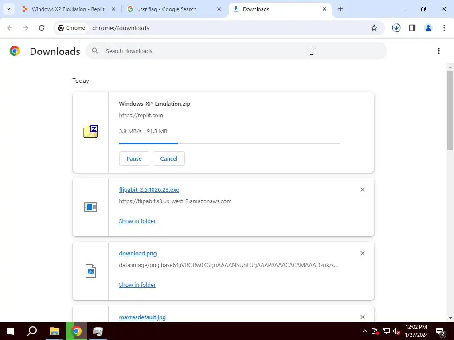Click the data:image/png base64 source text
454x340 pixels.
pyautogui.click(x=228, y=265)
